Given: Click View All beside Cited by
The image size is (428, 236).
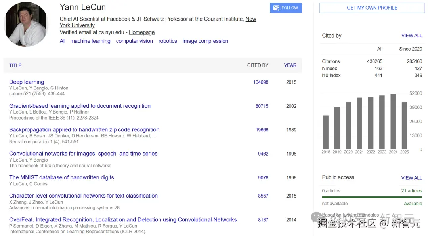Looking at the screenshot, I should pos(412,36).
